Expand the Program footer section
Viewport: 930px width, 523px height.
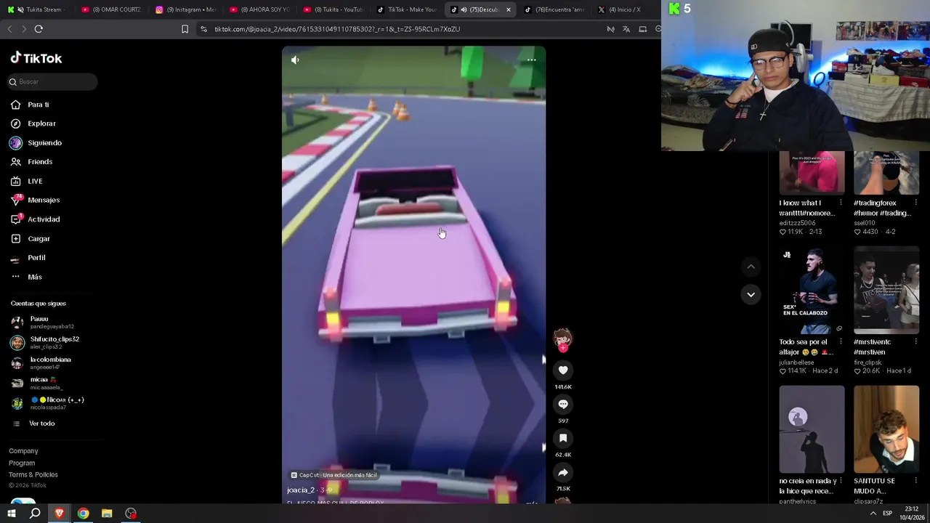pos(22,463)
